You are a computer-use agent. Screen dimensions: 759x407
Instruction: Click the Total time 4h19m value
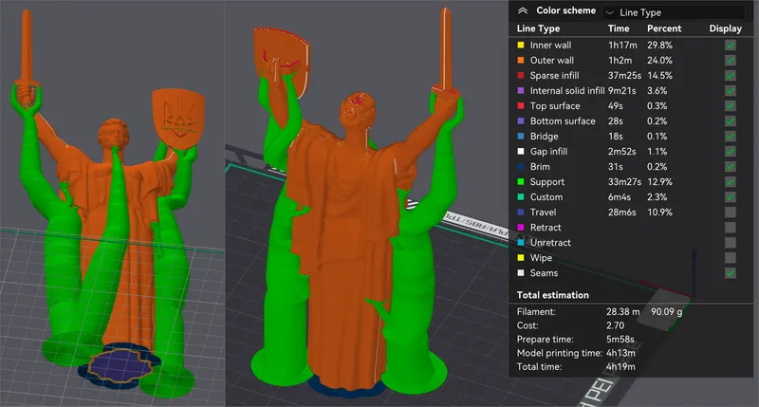pyautogui.click(x=620, y=367)
